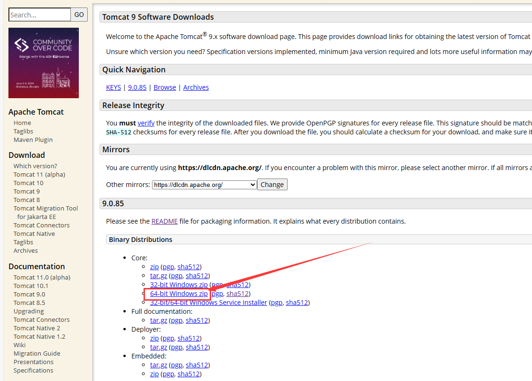
Task: Open the KEYS quick navigation link
Action: [x=114, y=87]
